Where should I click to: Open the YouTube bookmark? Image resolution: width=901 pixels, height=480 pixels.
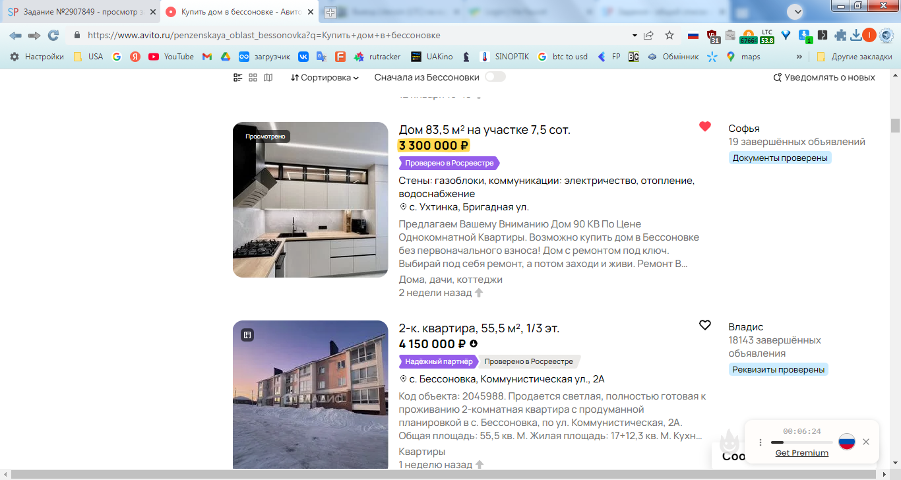171,57
